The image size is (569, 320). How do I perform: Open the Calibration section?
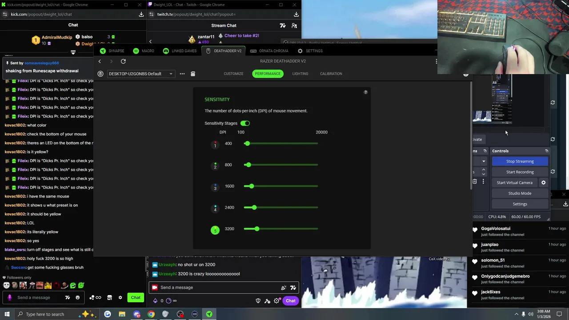point(331,74)
